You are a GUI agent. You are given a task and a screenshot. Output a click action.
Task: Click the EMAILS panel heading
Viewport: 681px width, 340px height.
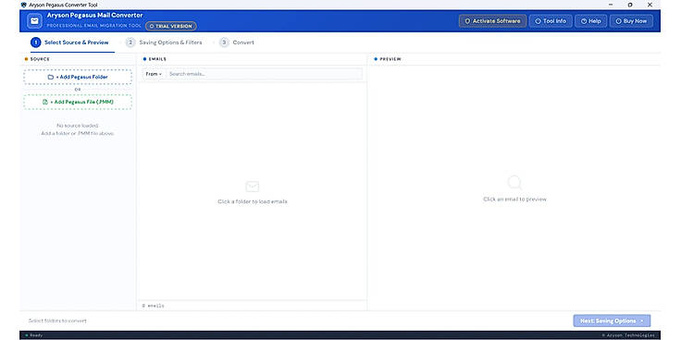(157, 59)
